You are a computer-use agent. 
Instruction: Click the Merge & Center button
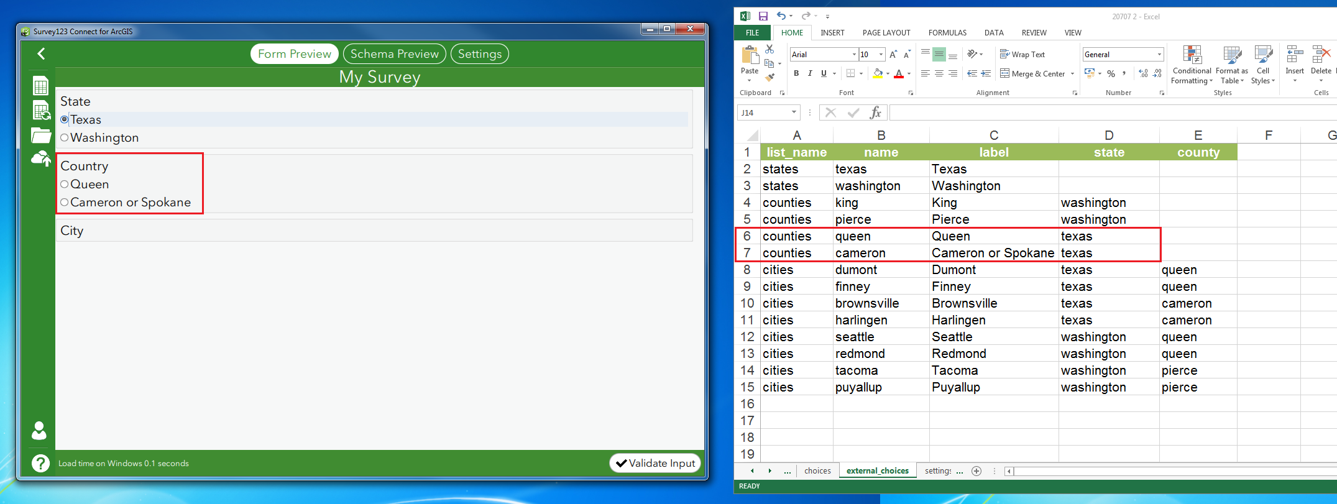(1032, 73)
